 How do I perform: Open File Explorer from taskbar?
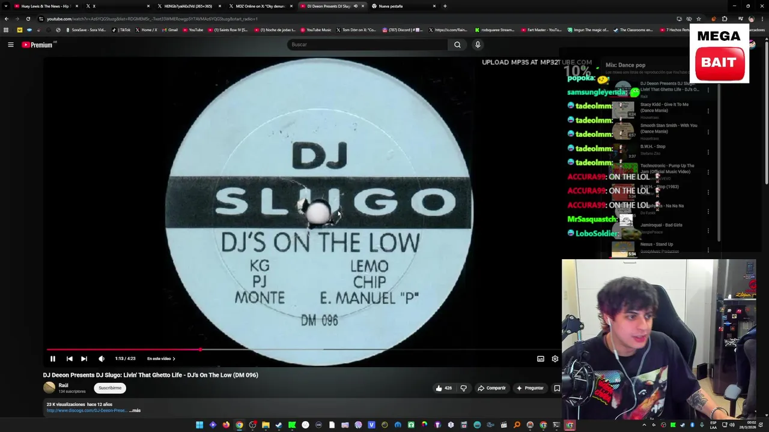[266, 425]
